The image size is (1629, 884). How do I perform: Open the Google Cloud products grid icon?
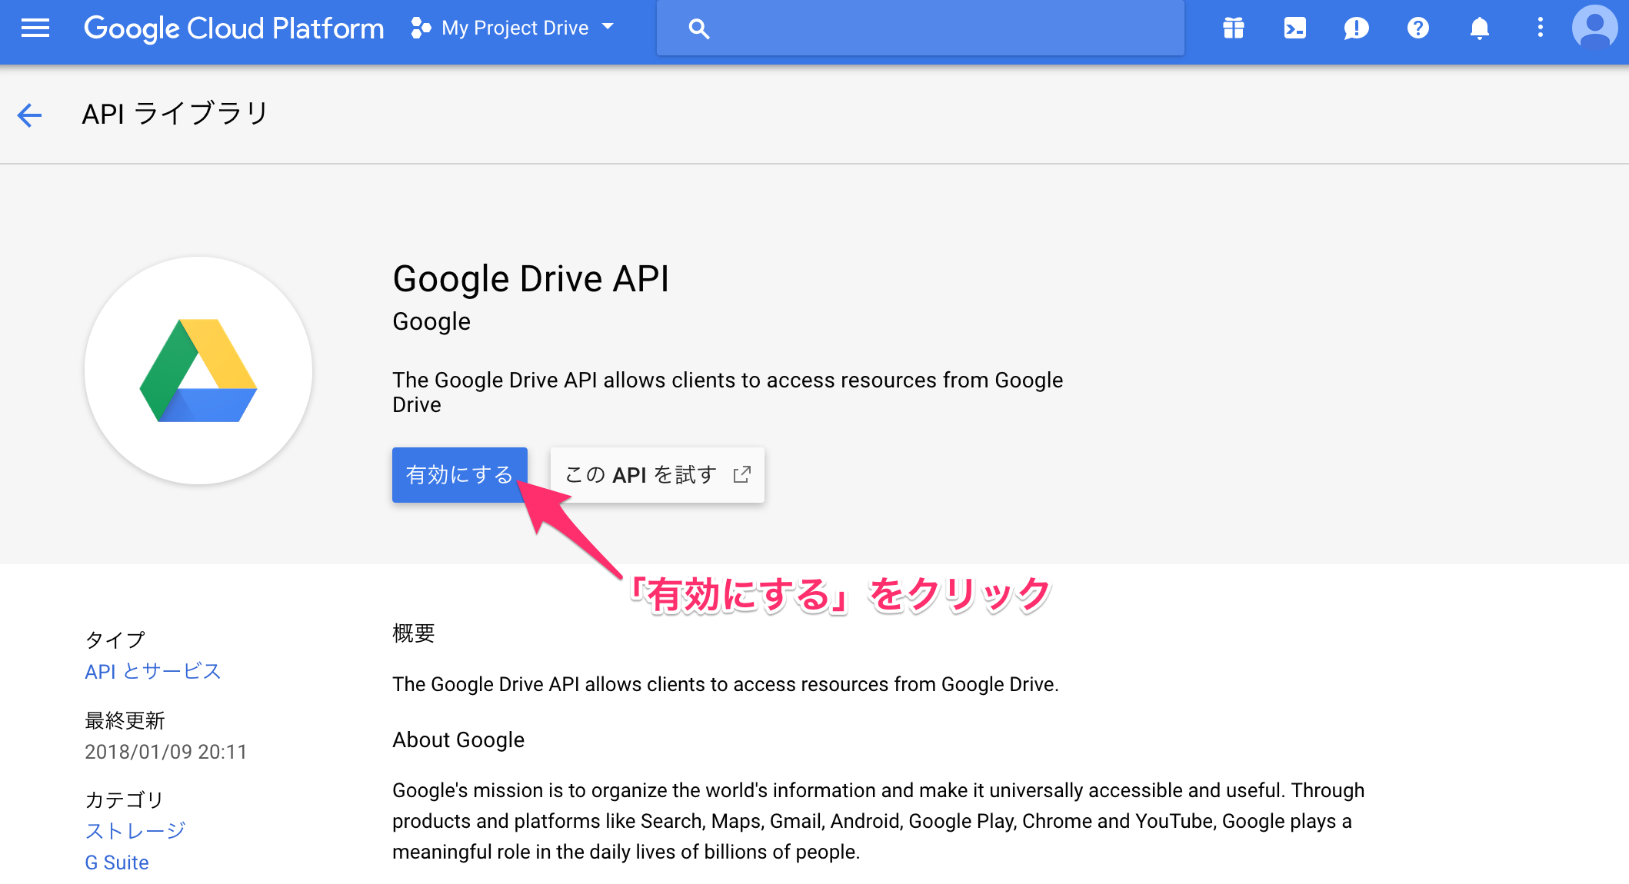pos(1234,28)
